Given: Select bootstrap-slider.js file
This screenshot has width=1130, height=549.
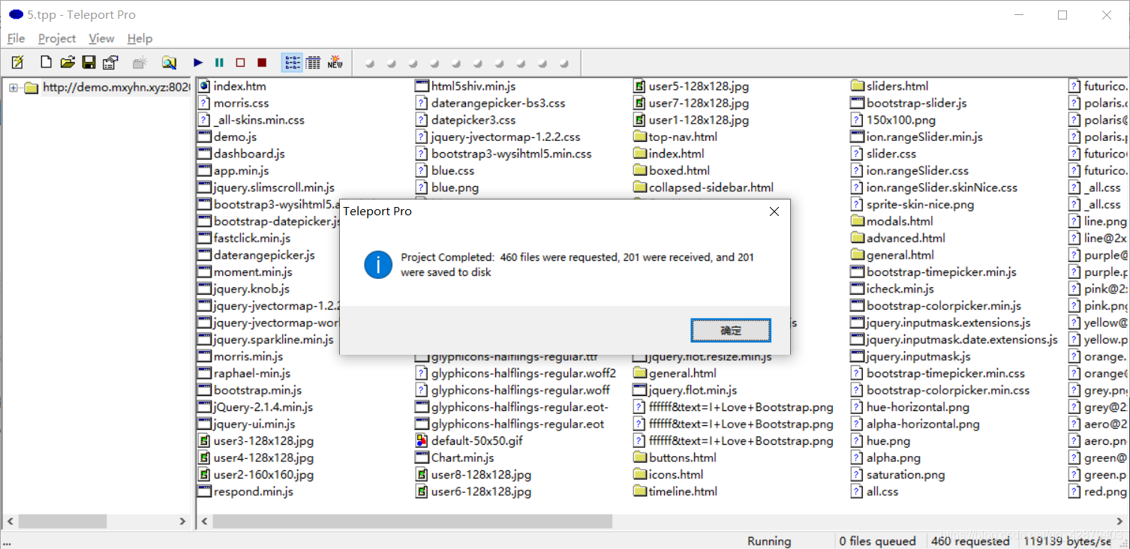Looking at the screenshot, I should pyautogui.click(x=909, y=103).
